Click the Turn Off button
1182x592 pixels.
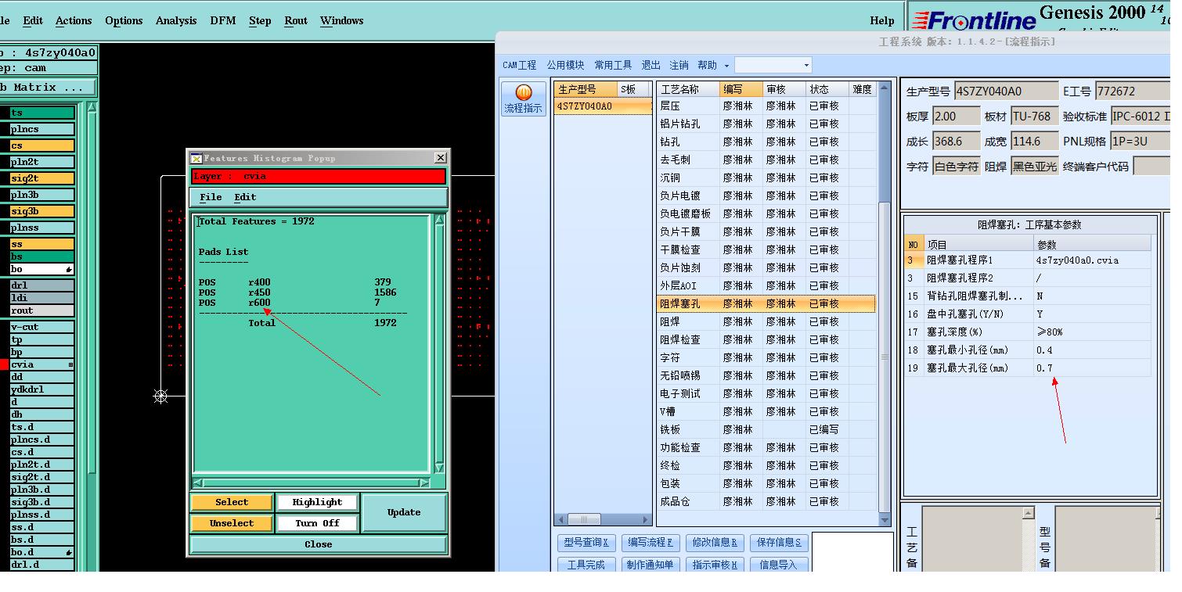click(x=317, y=523)
